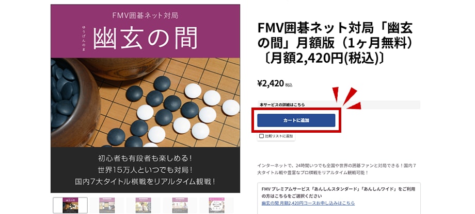The height and width of the screenshot is (214, 475).
Task: Open the 本サービスの詳細はこちら link
Action: tap(282, 105)
